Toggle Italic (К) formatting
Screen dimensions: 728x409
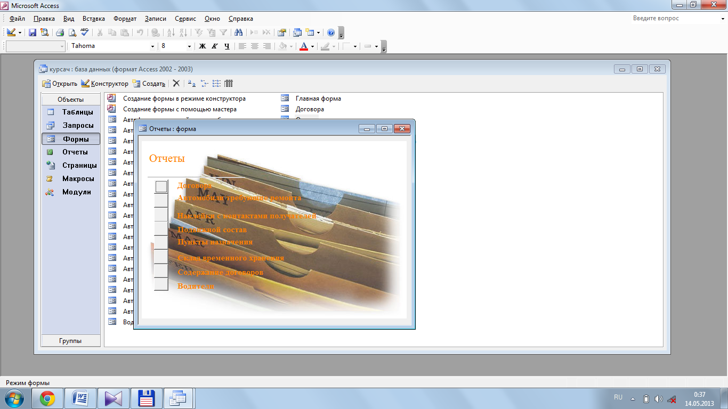[x=215, y=46]
